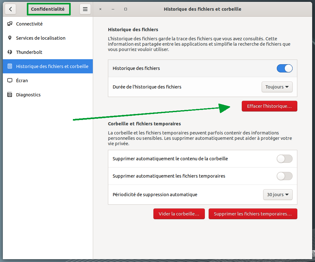Enable automatic emptying of the corbeille
Viewport: 315px width, 262px height.
[284, 159]
